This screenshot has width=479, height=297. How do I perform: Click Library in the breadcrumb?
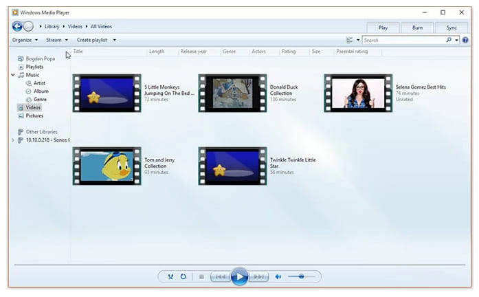52,27
